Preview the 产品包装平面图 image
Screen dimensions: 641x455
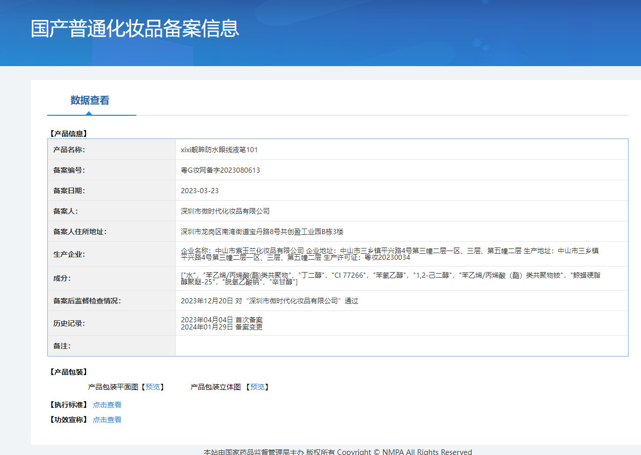153,387
